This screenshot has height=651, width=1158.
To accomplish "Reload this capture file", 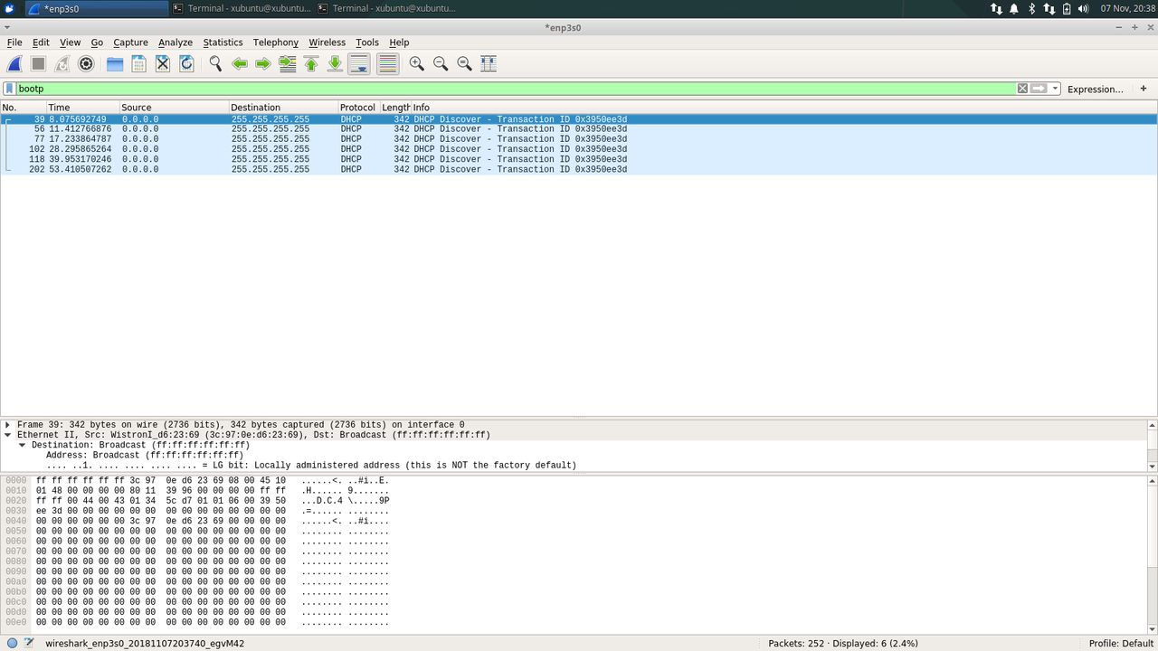I will pyautogui.click(x=186, y=64).
